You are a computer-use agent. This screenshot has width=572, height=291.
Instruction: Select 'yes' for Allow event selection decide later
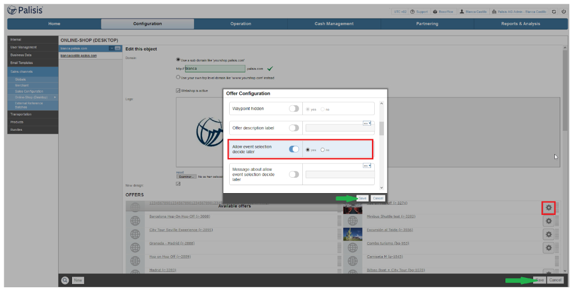tap(308, 149)
